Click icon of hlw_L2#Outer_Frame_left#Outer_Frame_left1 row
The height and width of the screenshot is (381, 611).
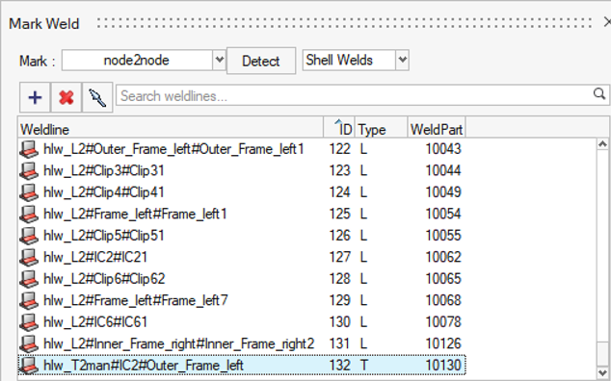[29, 149]
